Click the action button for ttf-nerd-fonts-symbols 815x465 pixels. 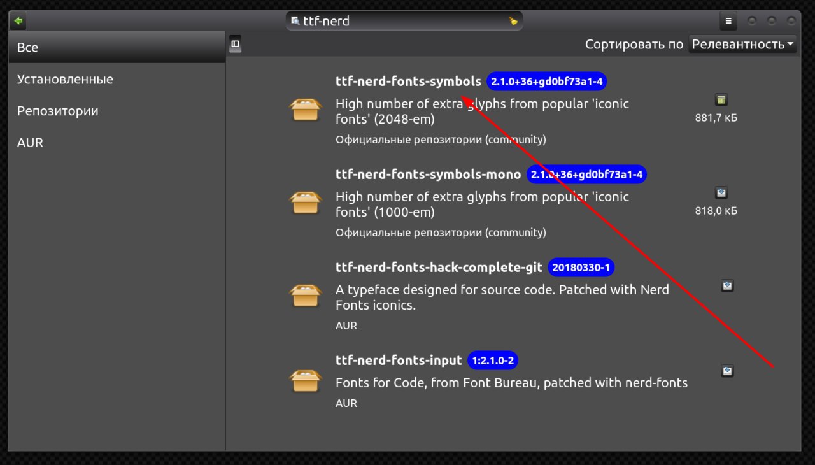point(721,100)
